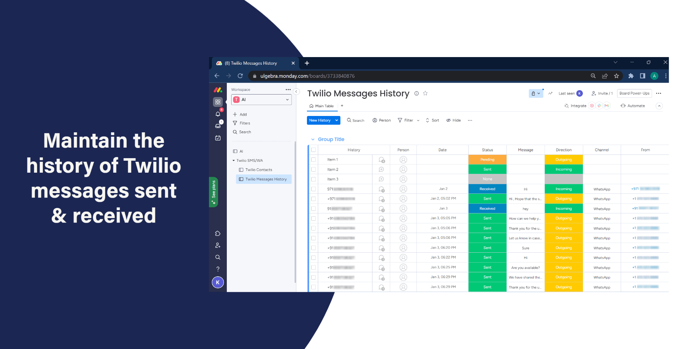Check the box for Jan 2, 05:02 PM row
This screenshot has height=349, width=699.
(x=313, y=199)
